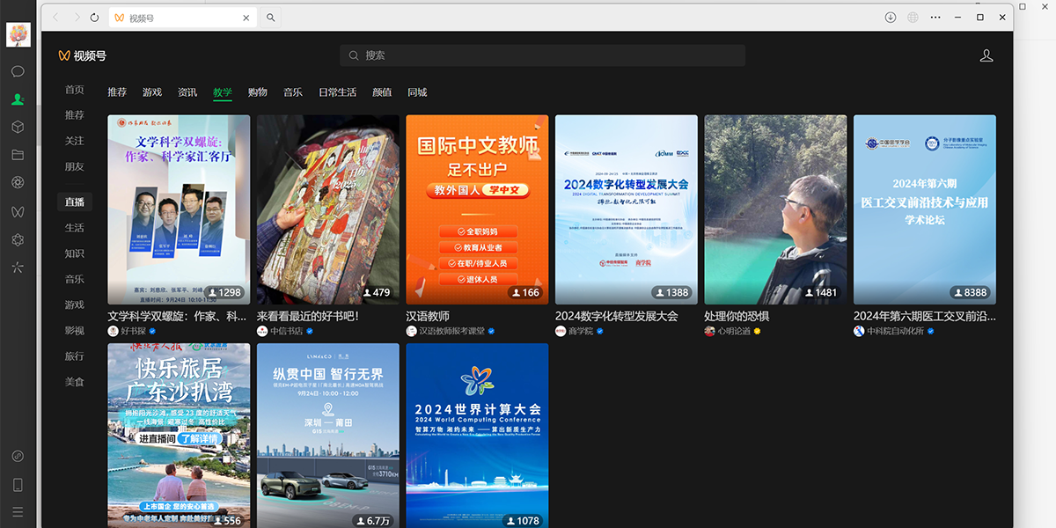Open the Moments aperture icon in sidebar
This screenshot has height=528, width=1056.
pos(18,182)
